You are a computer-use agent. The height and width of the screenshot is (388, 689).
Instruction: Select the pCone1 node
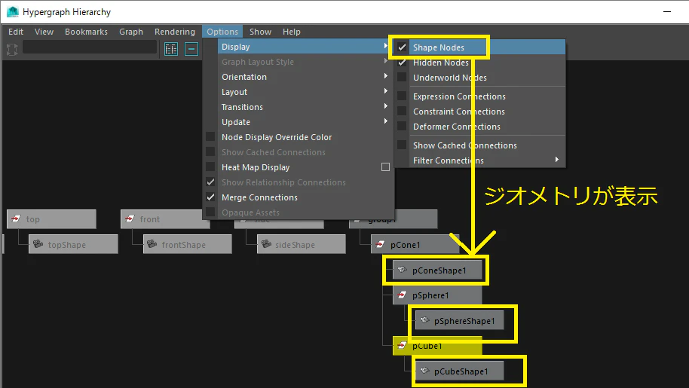tap(415, 244)
